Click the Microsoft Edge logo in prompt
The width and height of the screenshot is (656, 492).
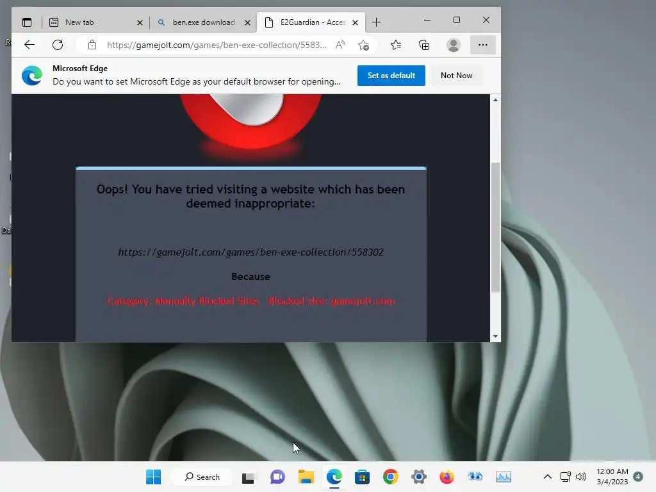32,76
